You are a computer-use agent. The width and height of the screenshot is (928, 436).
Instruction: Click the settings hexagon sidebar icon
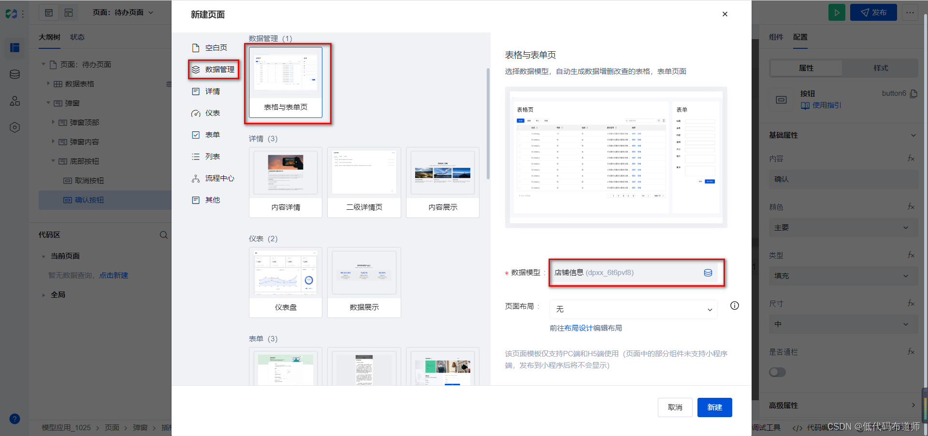click(x=14, y=128)
